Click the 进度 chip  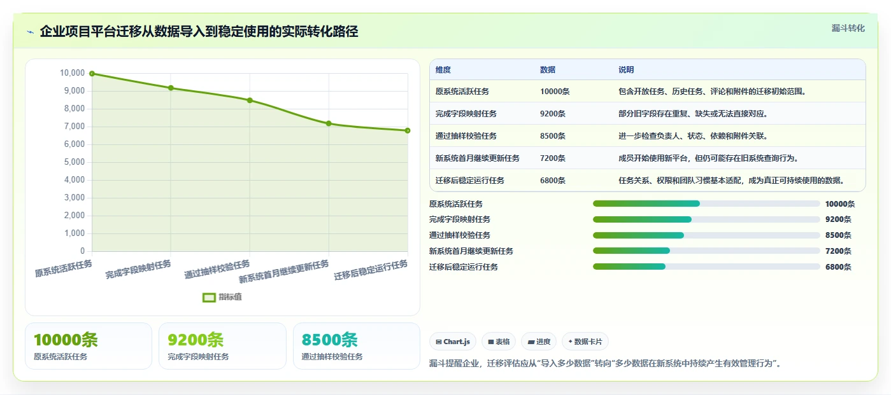coord(539,342)
